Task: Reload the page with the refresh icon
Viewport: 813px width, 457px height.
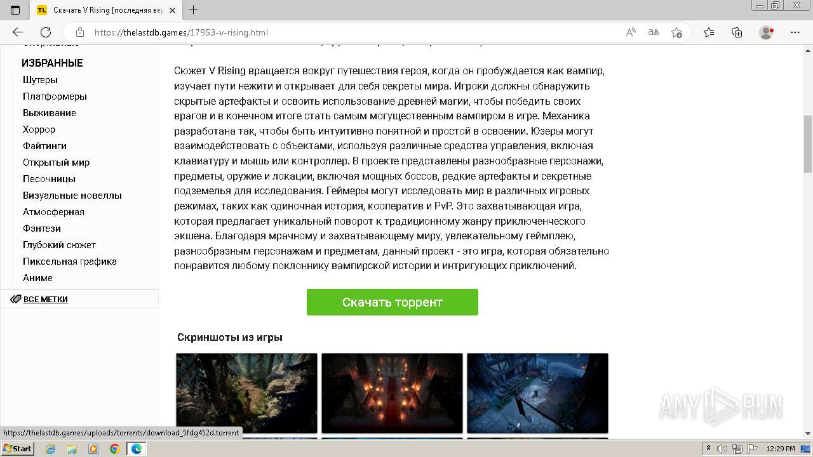Action: 46,32
